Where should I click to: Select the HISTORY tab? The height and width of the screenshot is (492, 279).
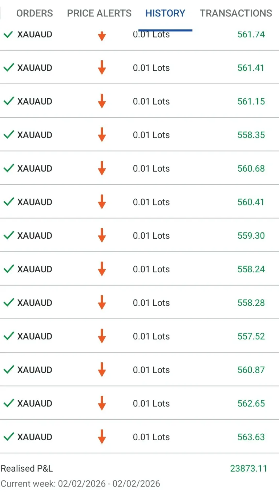165,13
